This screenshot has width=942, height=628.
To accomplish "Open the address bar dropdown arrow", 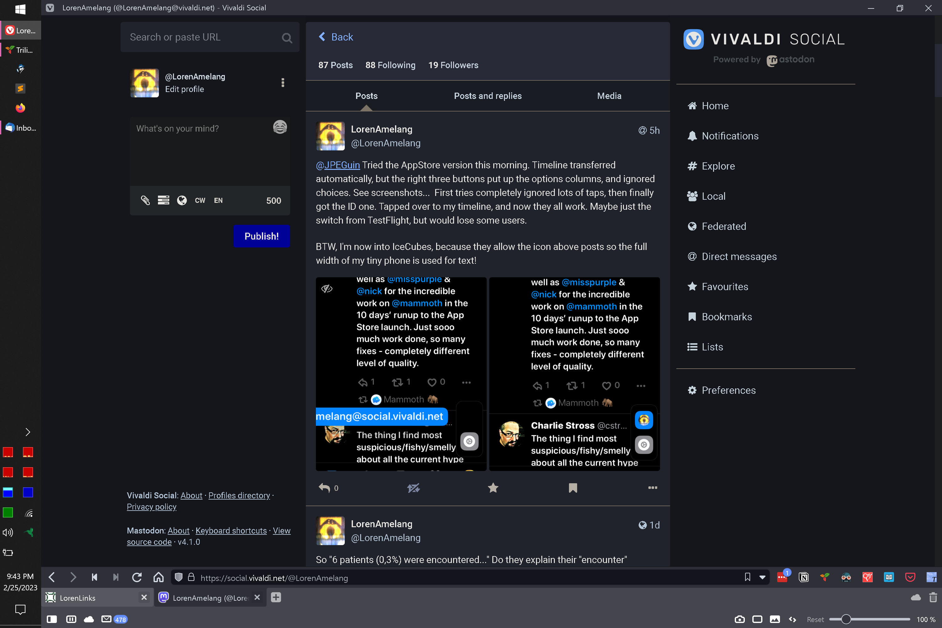I will pos(763,577).
